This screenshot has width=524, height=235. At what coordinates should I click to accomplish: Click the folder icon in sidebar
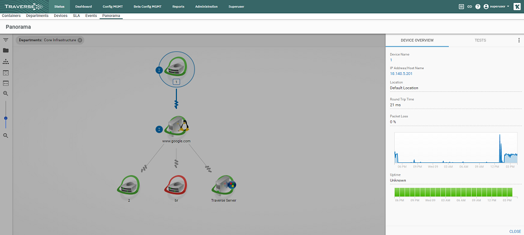click(6, 51)
